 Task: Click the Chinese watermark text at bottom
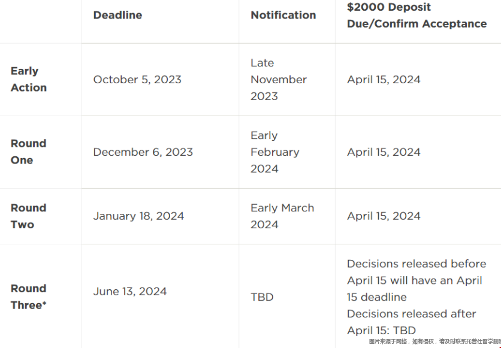tap(435, 341)
